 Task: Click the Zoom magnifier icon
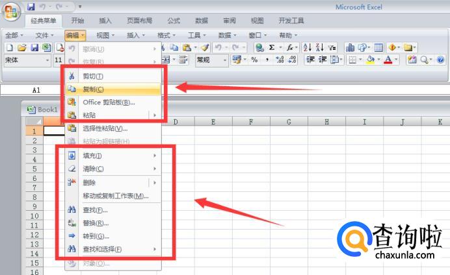tap(424, 60)
